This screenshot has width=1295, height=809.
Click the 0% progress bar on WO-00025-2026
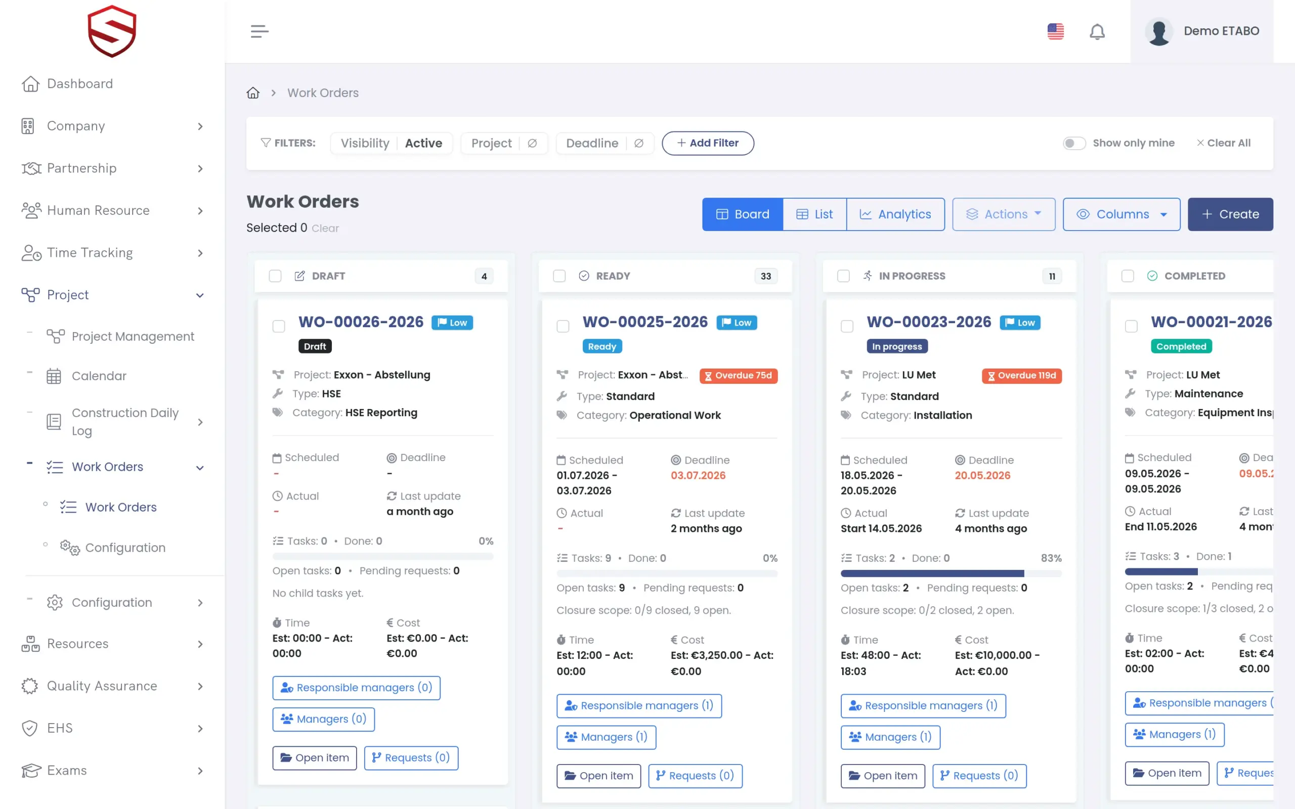(667, 573)
